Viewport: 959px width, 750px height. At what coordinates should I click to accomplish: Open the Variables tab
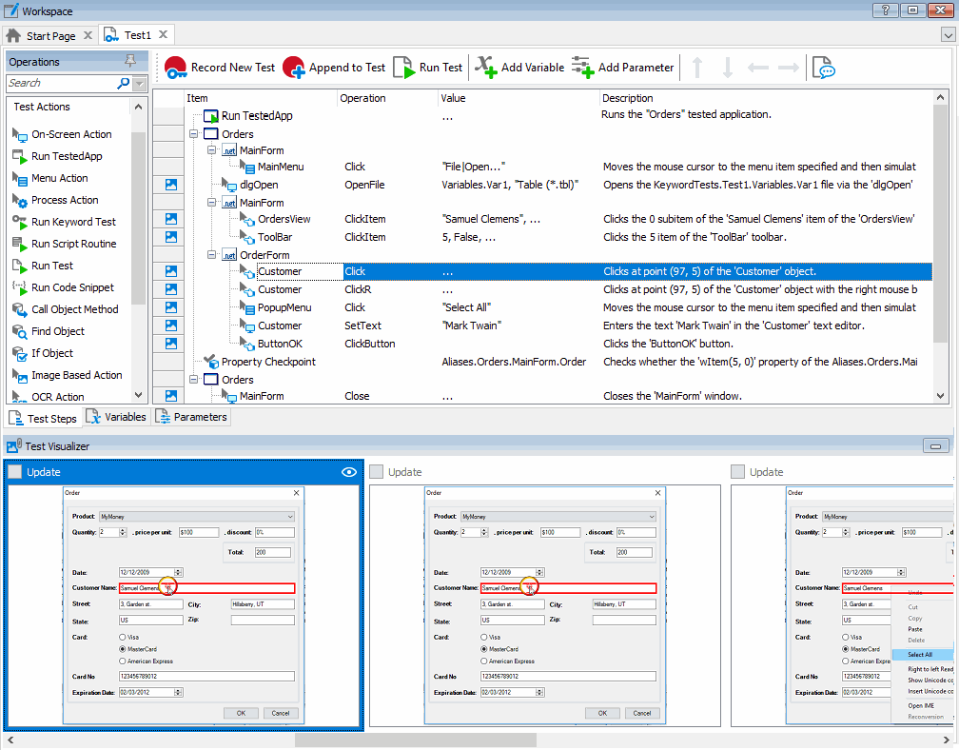pos(116,417)
